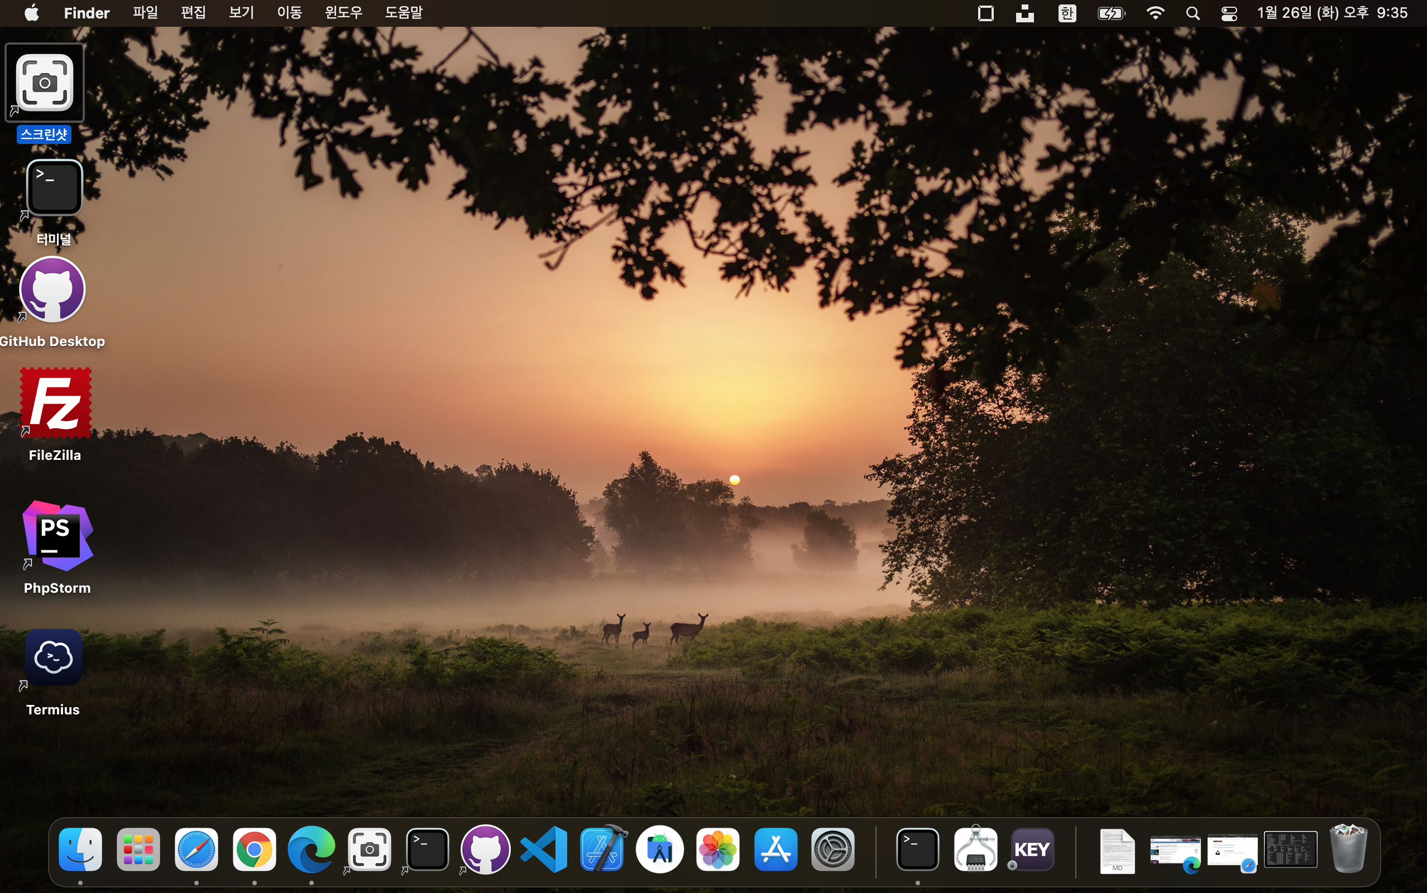Image resolution: width=1427 pixels, height=893 pixels.
Task: Select the Termius desktop icon
Action: tap(53, 657)
